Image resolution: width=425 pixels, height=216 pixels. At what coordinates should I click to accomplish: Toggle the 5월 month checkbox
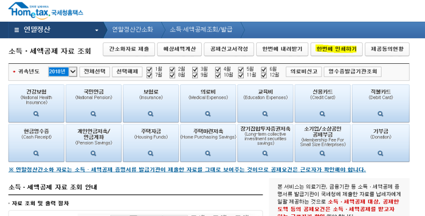click(x=241, y=70)
